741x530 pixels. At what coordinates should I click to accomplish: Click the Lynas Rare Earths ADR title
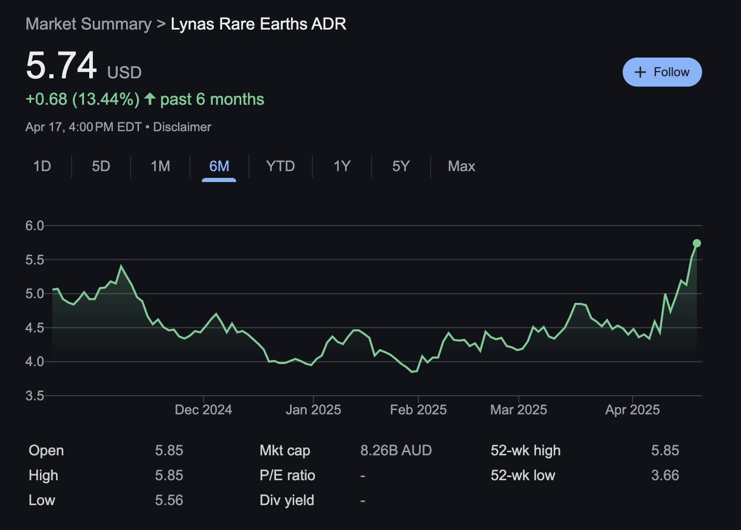click(x=258, y=24)
